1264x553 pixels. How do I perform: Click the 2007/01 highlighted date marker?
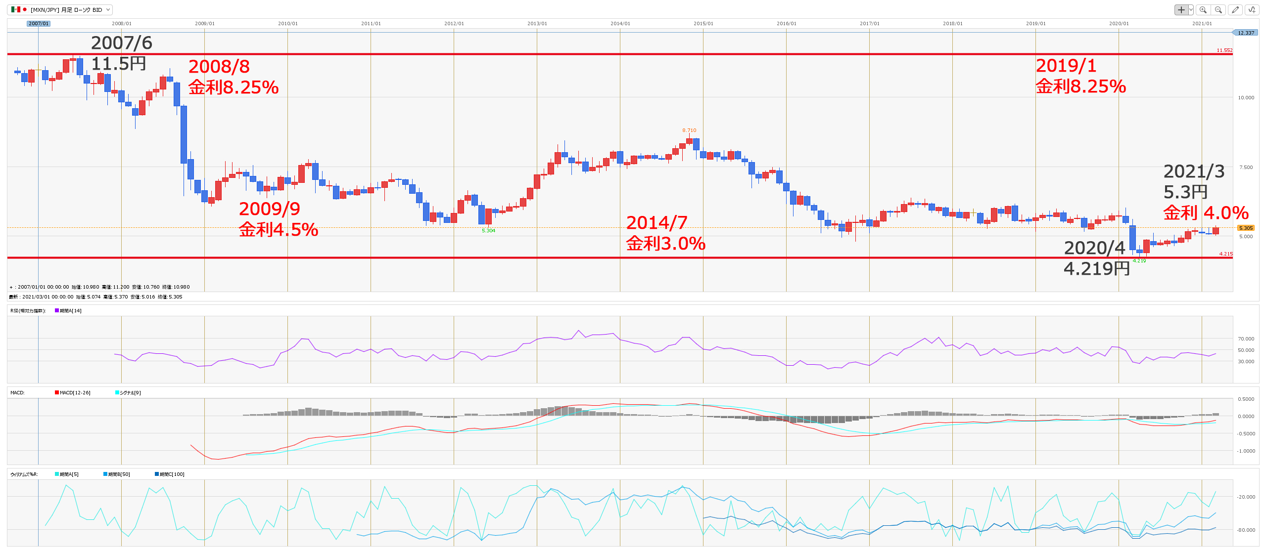(38, 23)
